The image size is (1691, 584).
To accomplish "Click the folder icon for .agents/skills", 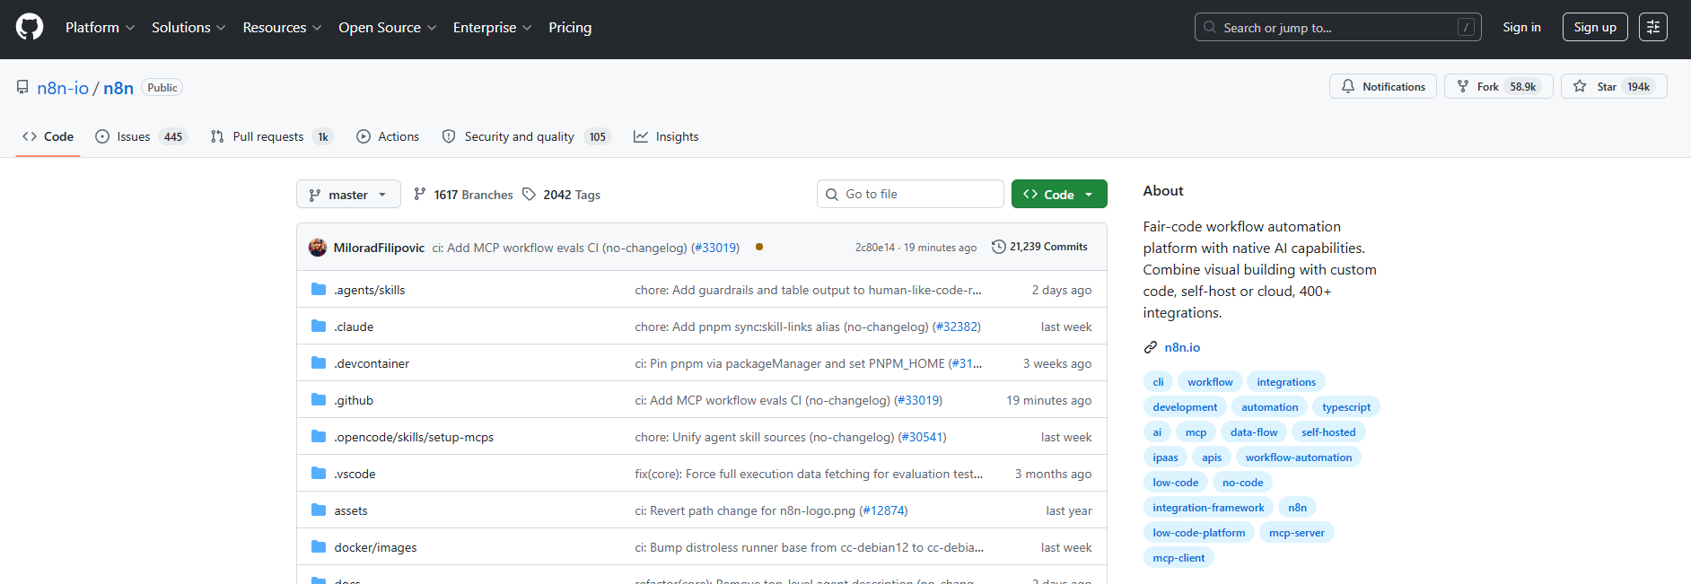I will pos(319,289).
